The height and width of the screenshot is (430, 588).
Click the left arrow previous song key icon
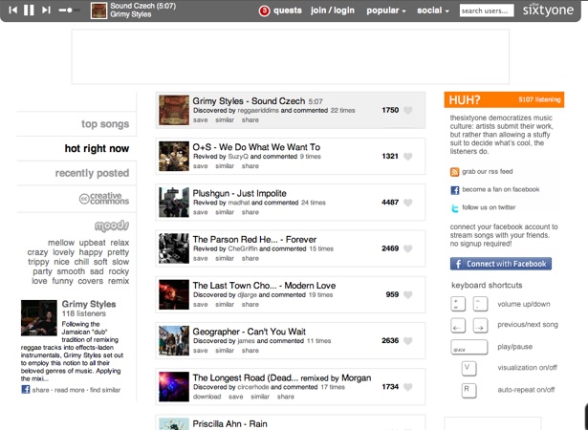[458, 326]
